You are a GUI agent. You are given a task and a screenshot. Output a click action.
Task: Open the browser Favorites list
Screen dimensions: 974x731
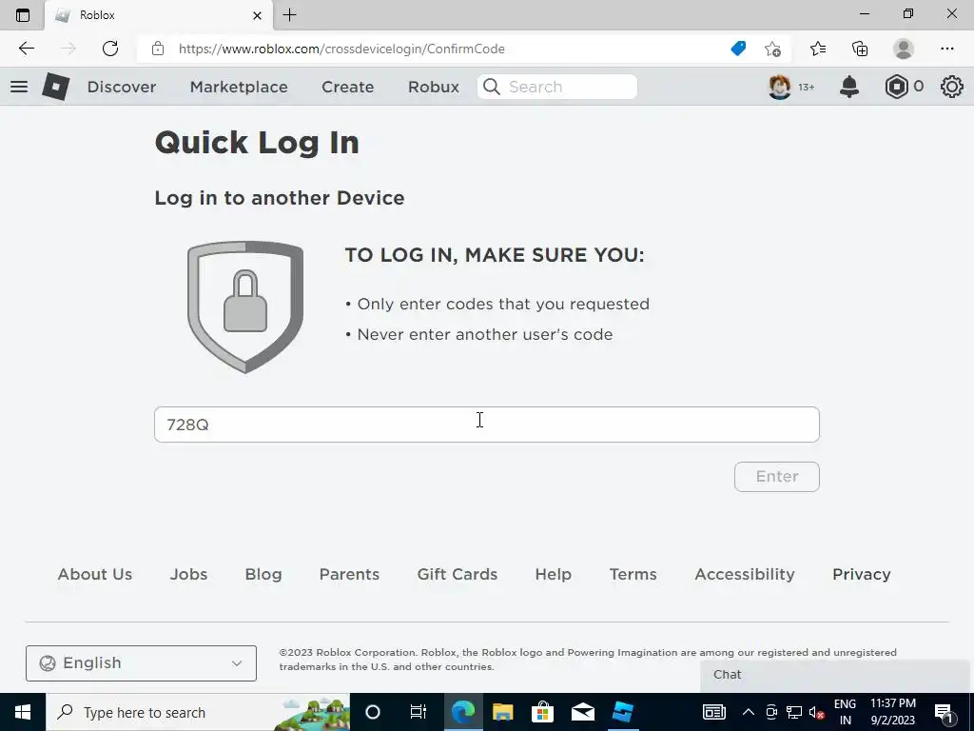818,49
